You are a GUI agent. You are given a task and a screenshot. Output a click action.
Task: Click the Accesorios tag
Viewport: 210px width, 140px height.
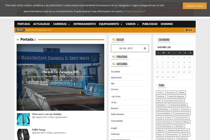(171, 92)
